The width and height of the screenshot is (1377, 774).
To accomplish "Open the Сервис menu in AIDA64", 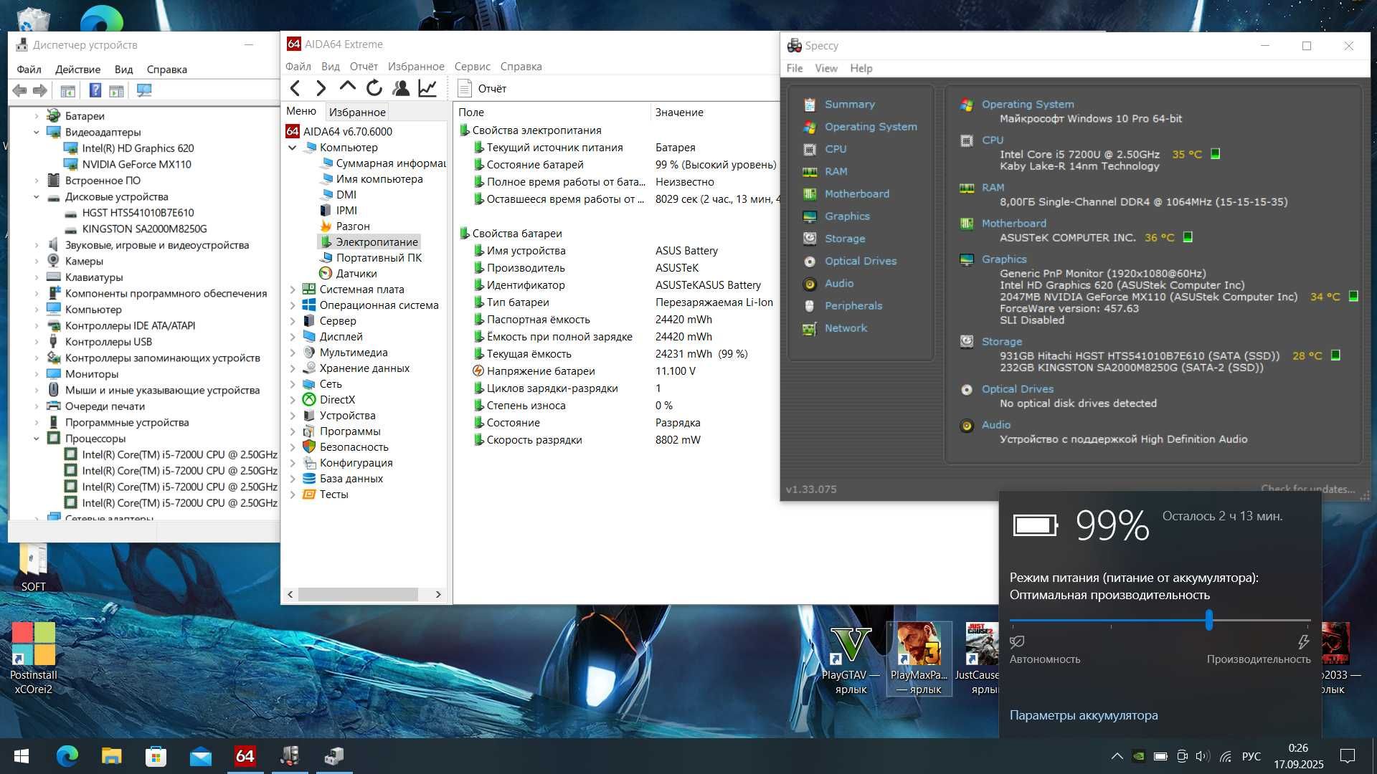I will (x=472, y=66).
